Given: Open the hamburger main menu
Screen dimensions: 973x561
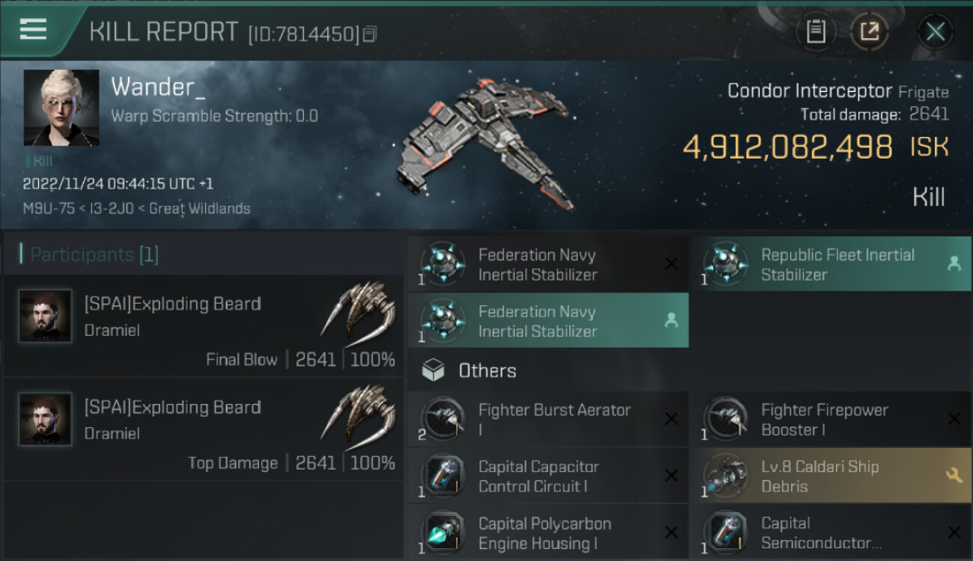Looking at the screenshot, I should (34, 30).
